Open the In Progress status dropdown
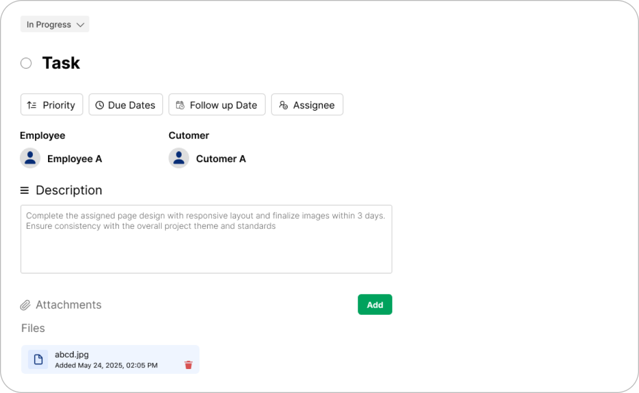 [x=49, y=24]
